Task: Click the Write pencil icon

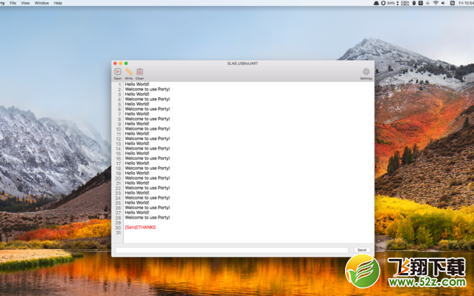Action: tap(129, 72)
